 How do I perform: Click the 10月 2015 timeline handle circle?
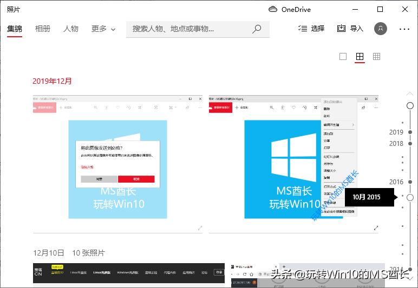pos(410,197)
